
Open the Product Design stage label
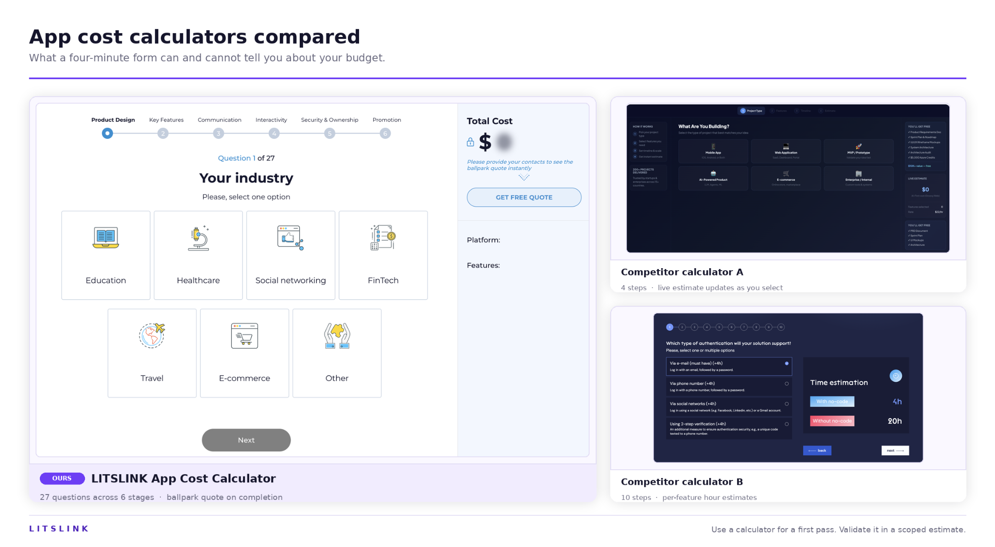[x=113, y=120]
